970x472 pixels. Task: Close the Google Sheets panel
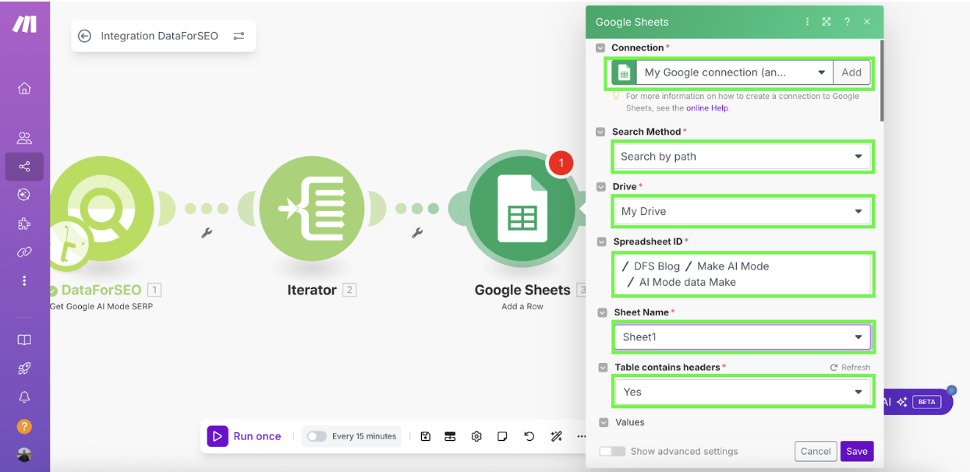click(x=867, y=22)
